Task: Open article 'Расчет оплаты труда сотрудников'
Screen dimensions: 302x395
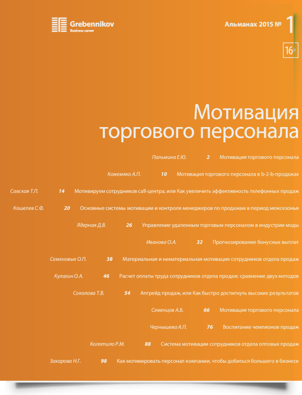Action: coord(209,276)
